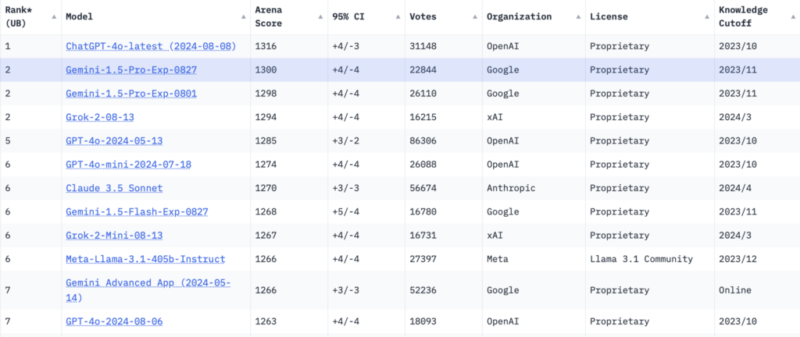Open Grok-2-08-13 model link
800x337 pixels.
click(x=100, y=117)
